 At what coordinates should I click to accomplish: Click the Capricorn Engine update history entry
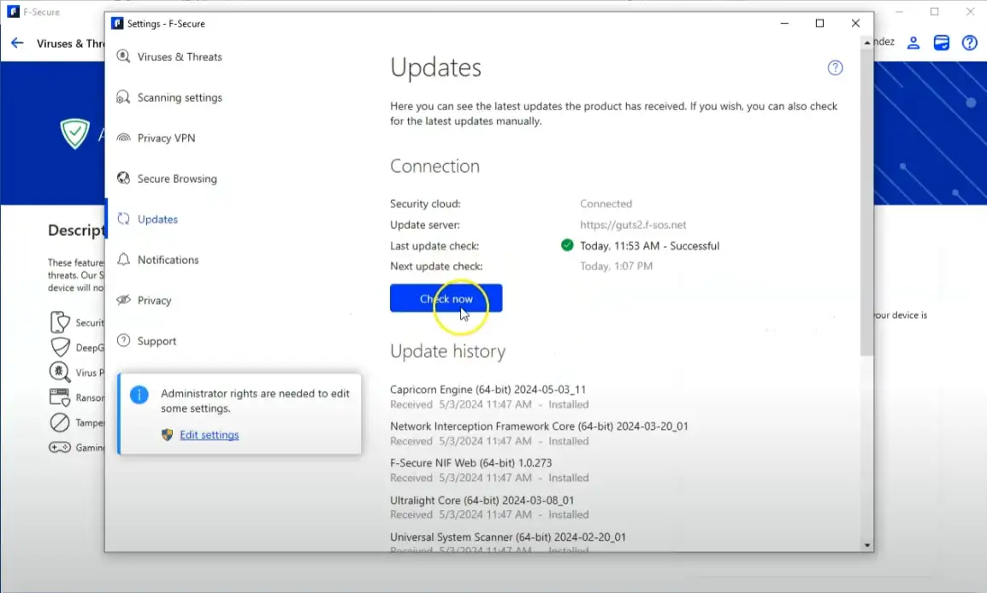tap(488, 390)
